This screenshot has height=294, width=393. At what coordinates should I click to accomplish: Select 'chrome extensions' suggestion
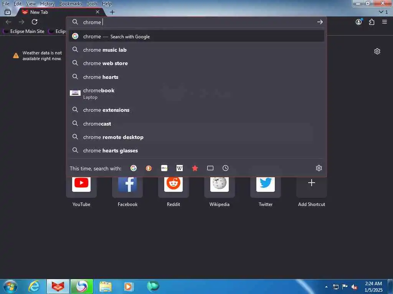(196, 110)
